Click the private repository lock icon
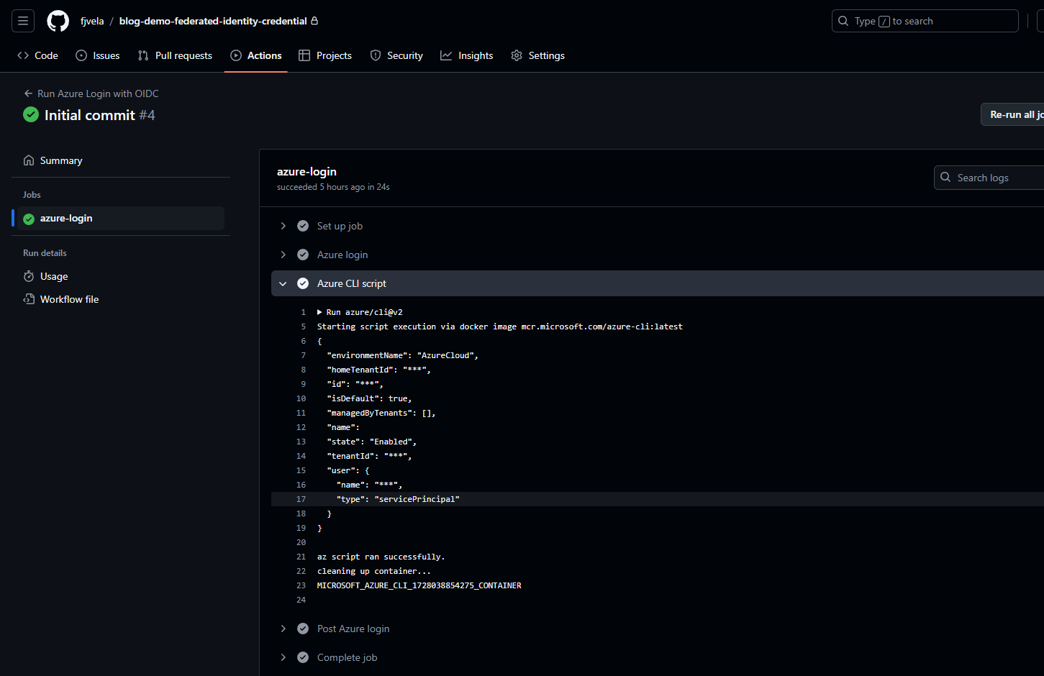The height and width of the screenshot is (676, 1044). pos(314,21)
